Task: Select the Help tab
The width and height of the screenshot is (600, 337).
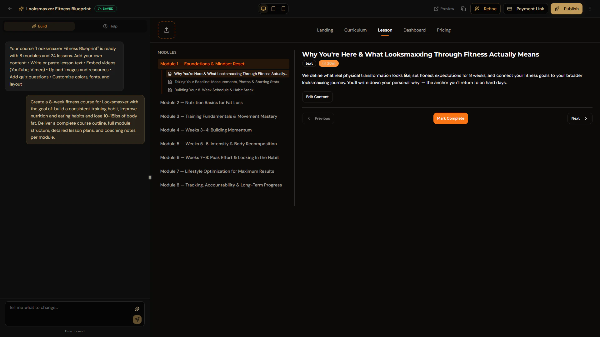Action: click(110, 26)
